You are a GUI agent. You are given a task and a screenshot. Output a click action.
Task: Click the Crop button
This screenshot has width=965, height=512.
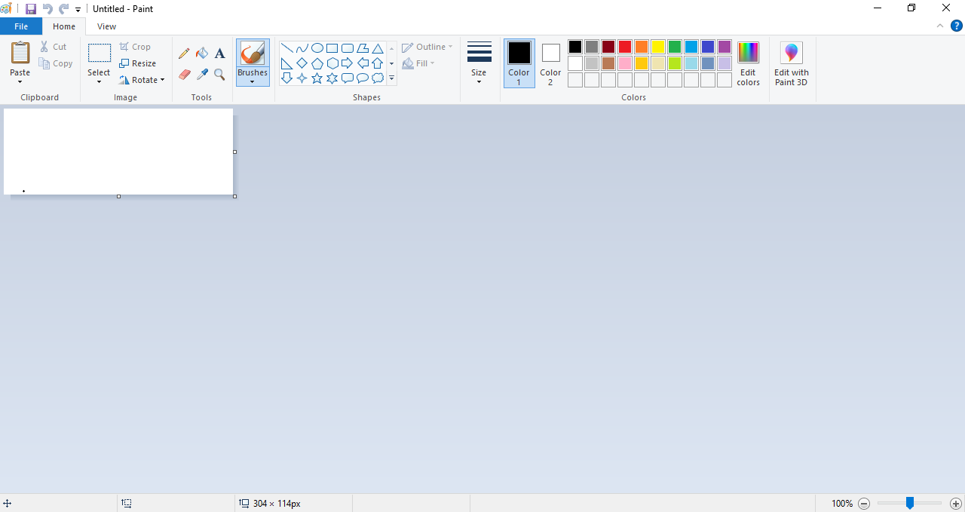(135, 47)
